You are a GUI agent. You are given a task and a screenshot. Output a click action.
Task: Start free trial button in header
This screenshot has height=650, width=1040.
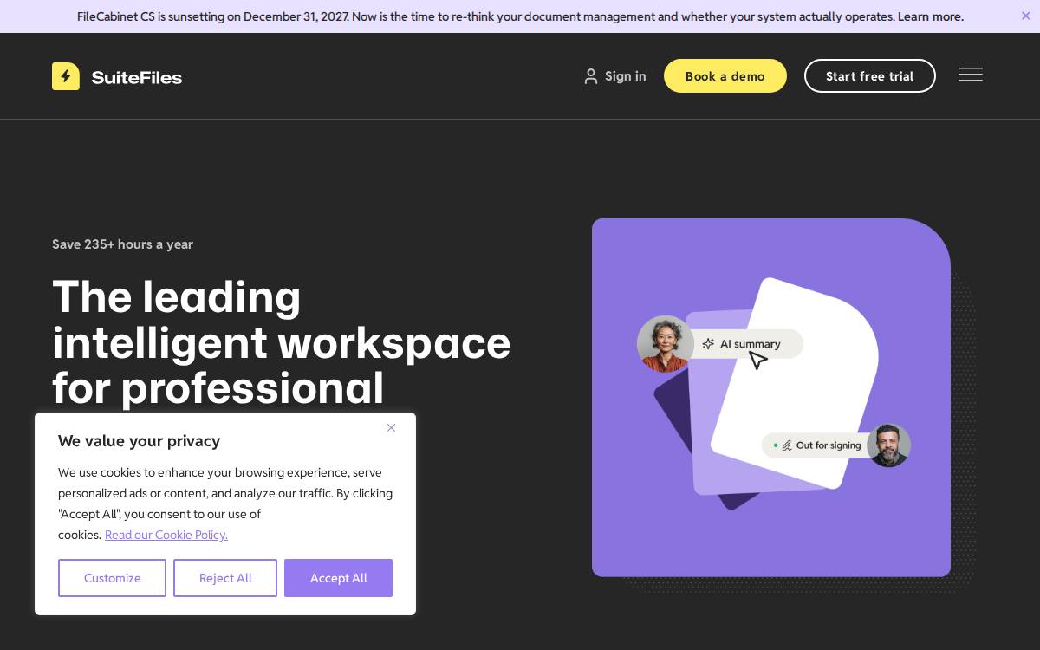[x=870, y=75]
